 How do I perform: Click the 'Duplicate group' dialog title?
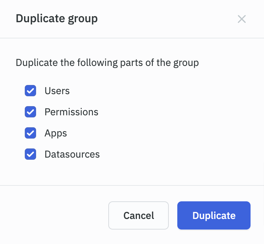(57, 19)
